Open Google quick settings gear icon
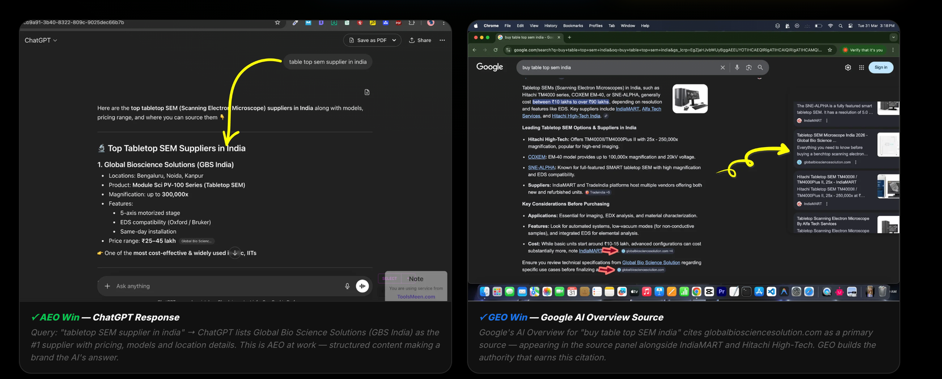This screenshot has height=379, width=942. 848,68
